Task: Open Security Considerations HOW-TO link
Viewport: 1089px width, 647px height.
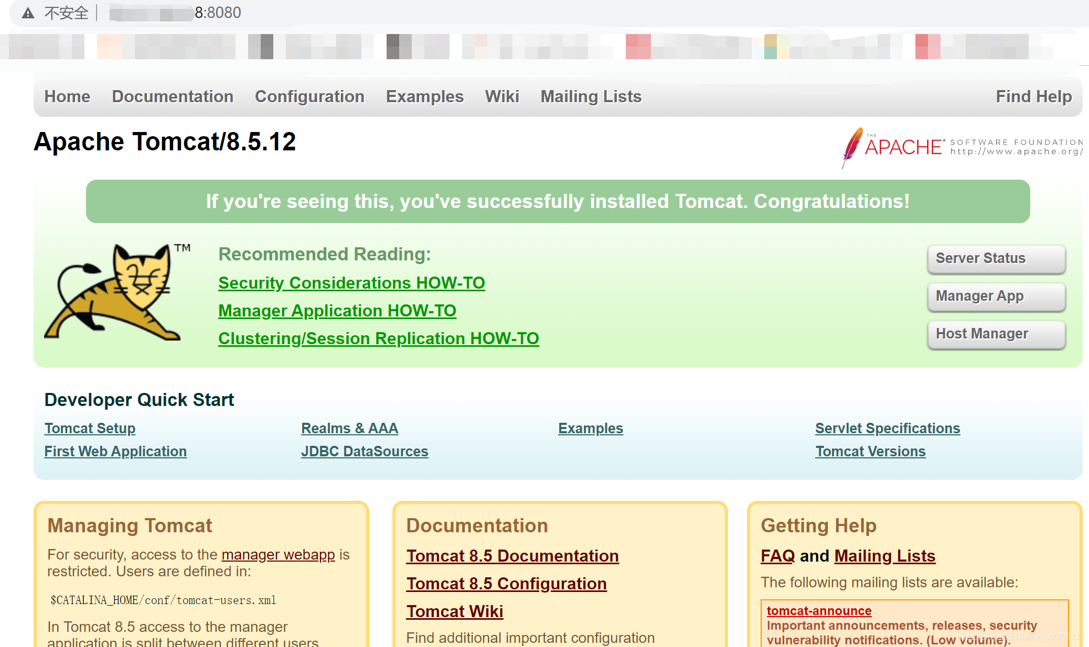Action: pos(351,283)
